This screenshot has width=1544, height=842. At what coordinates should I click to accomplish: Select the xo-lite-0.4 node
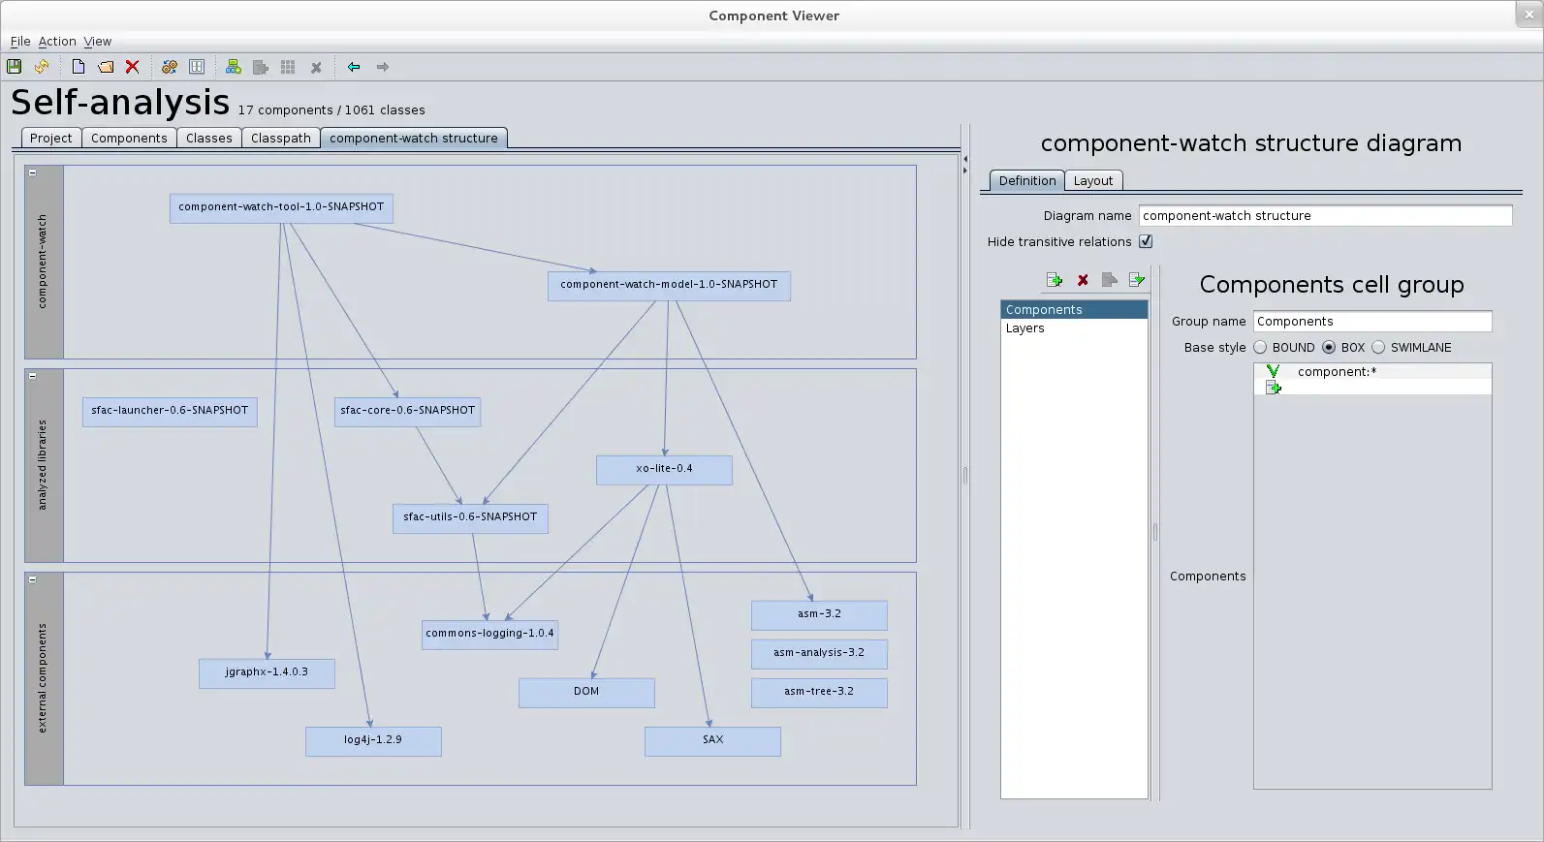pyautogui.click(x=664, y=469)
